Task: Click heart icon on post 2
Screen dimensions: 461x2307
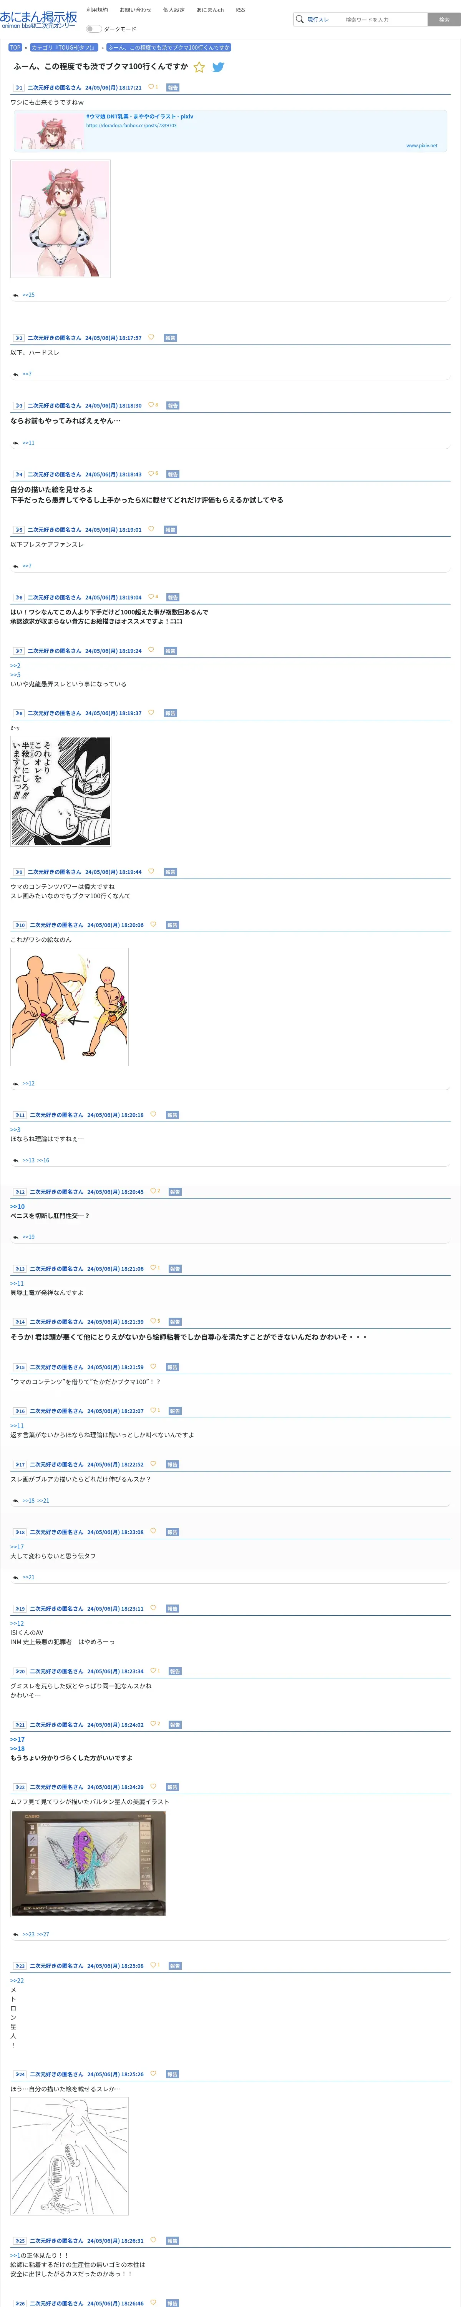Action: (151, 338)
